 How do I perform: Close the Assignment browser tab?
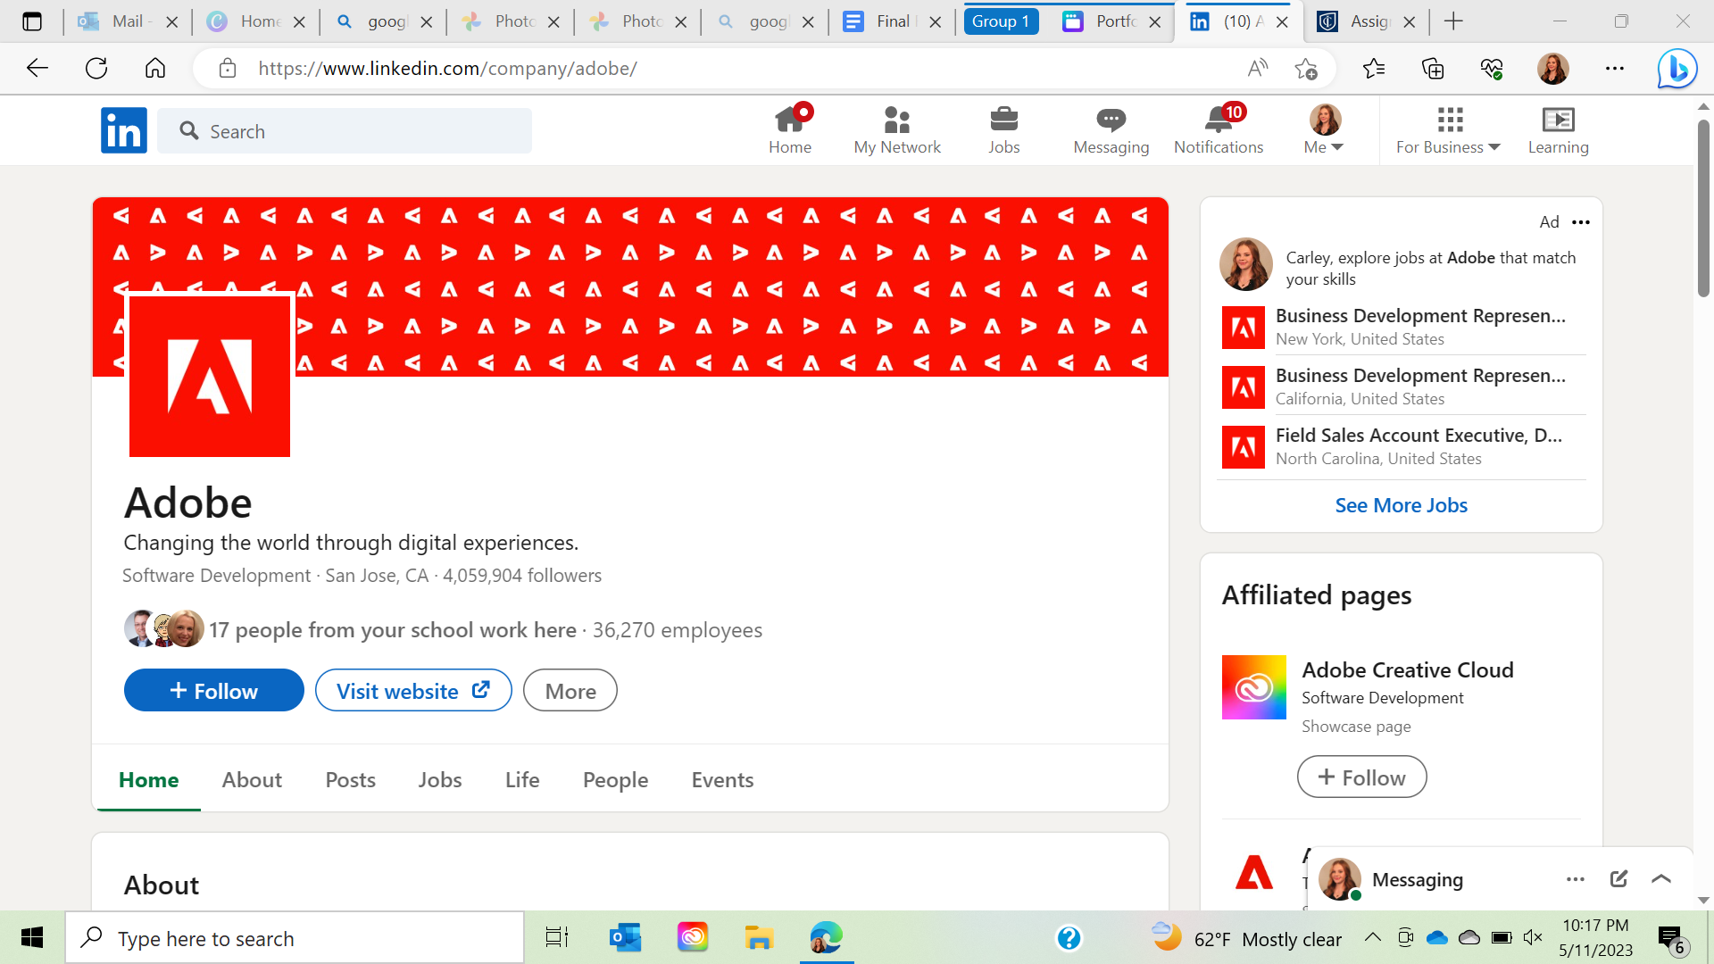point(1410,21)
